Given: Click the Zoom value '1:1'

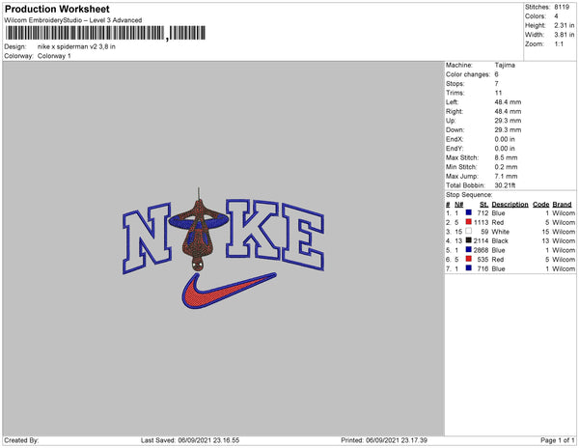Looking at the screenshot, I should (x=559, y=44).
